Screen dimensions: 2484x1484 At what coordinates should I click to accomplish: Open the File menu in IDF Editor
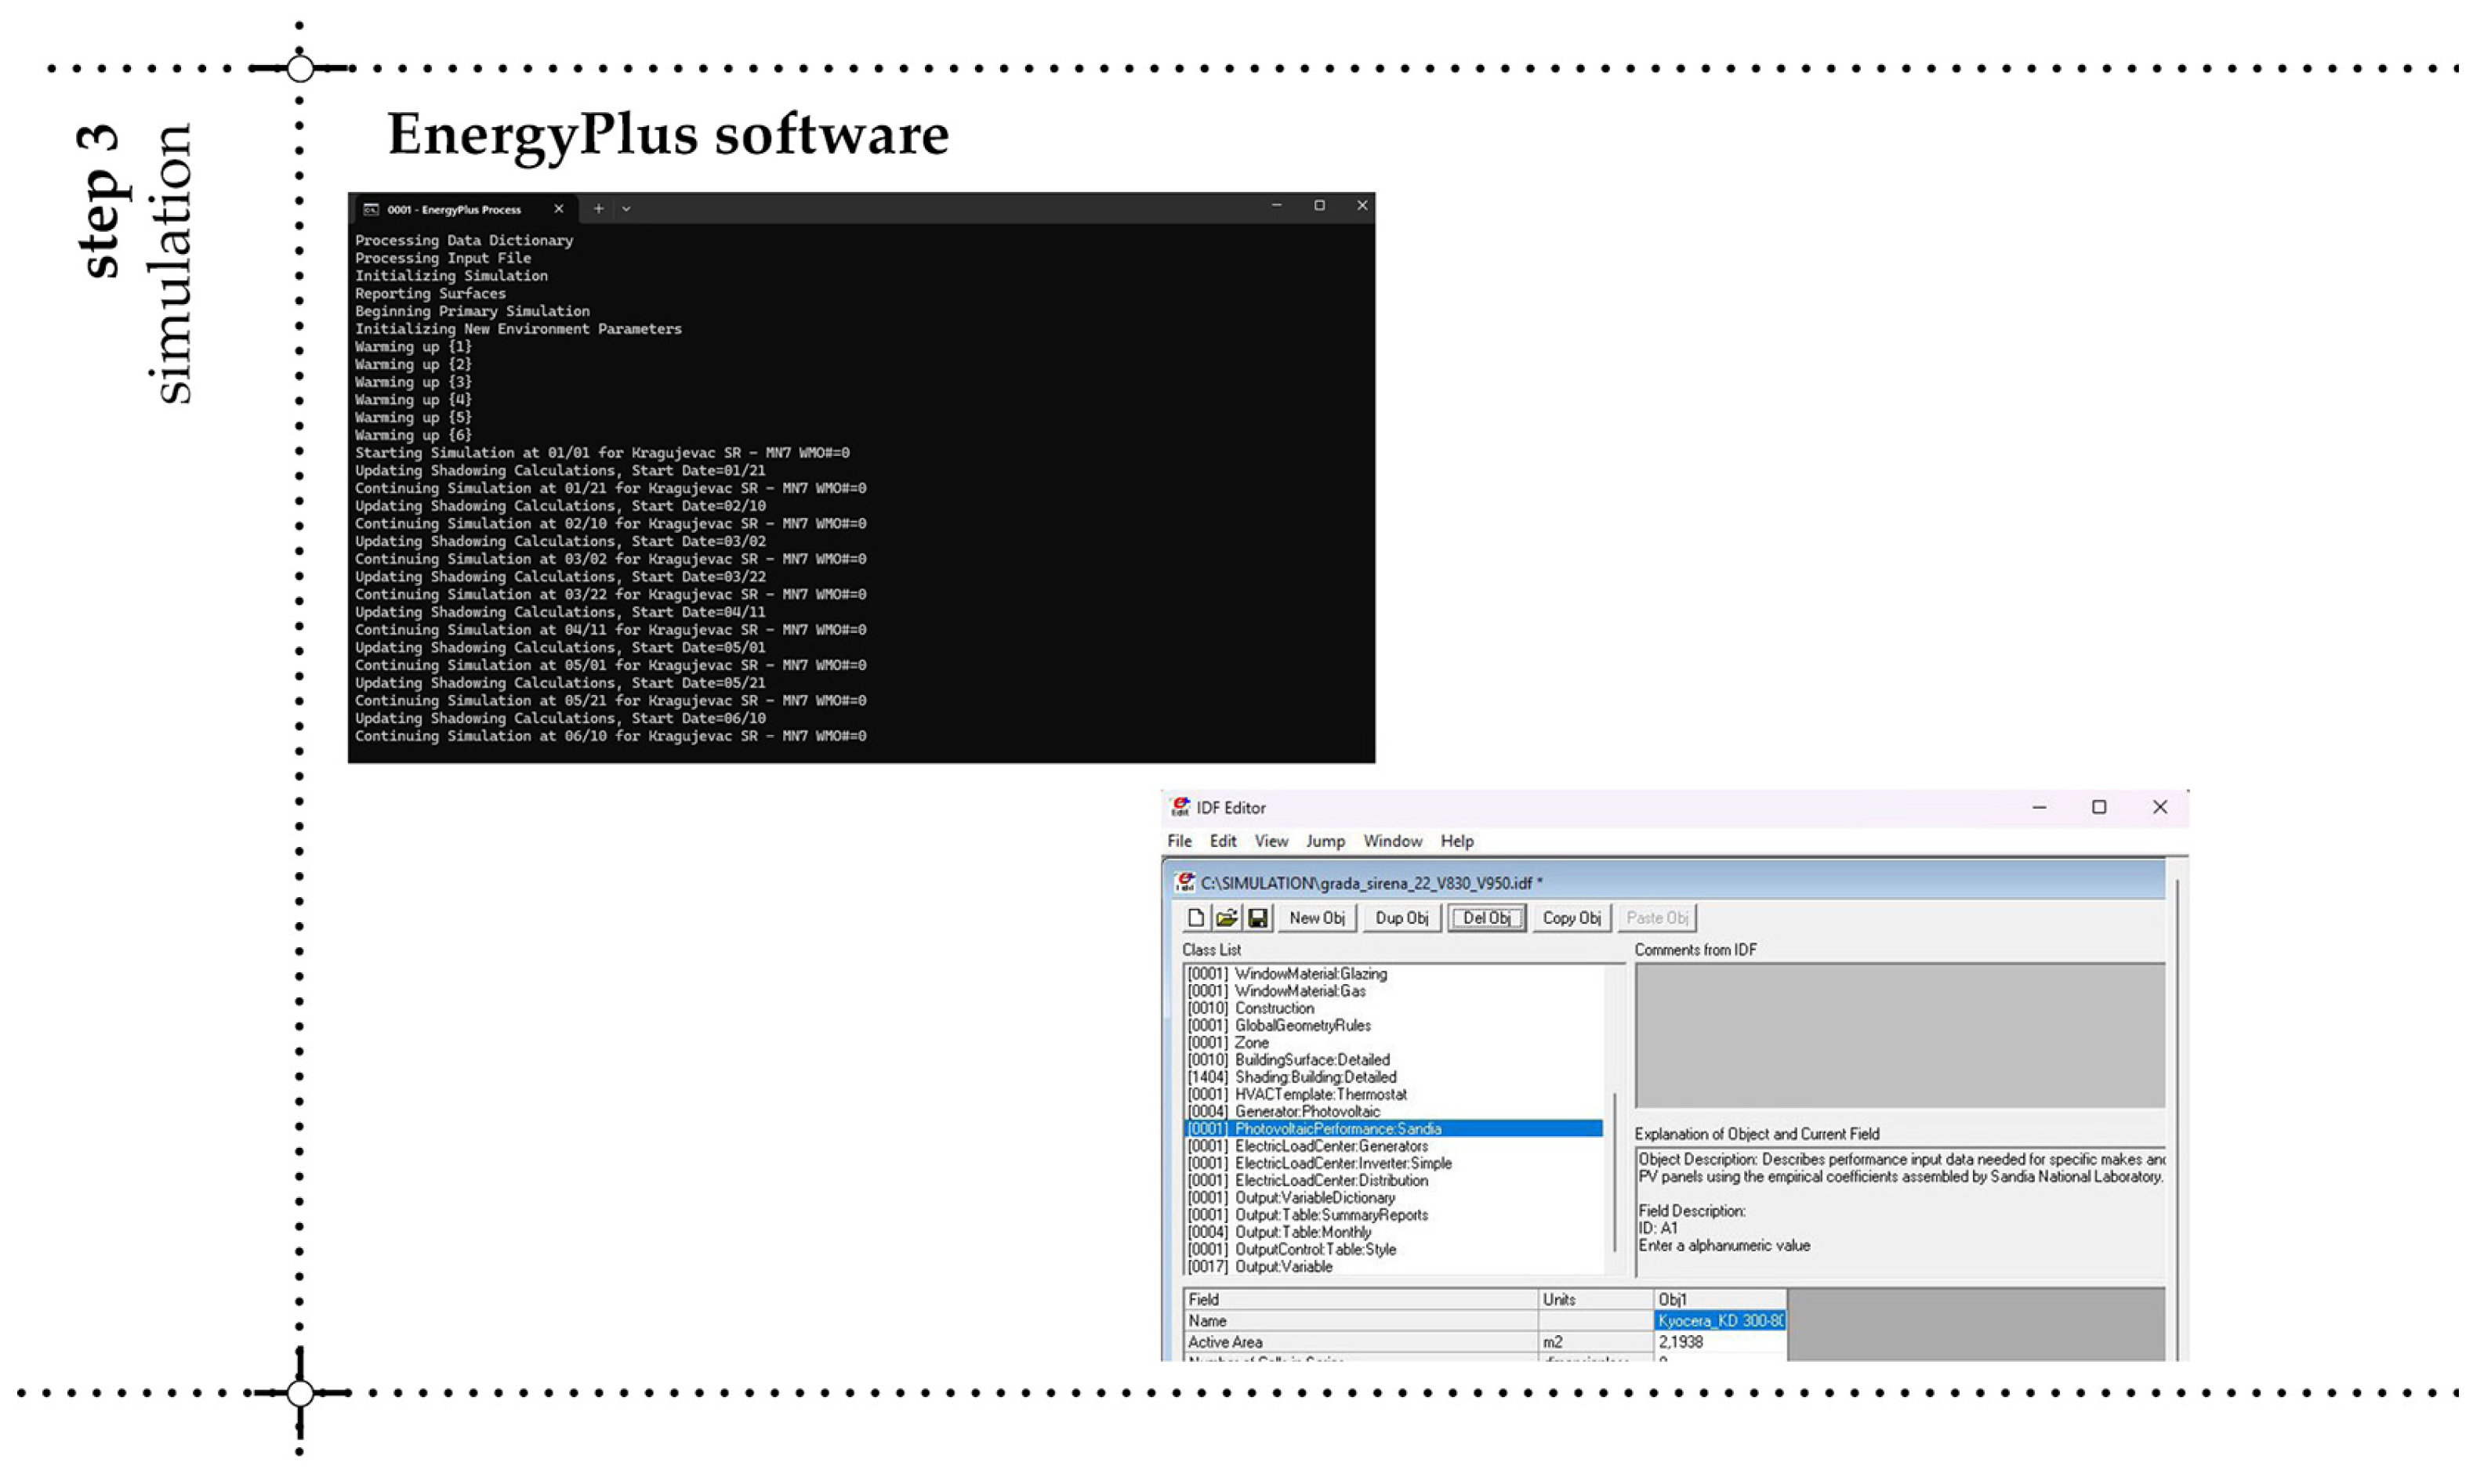click(1180, 841)
